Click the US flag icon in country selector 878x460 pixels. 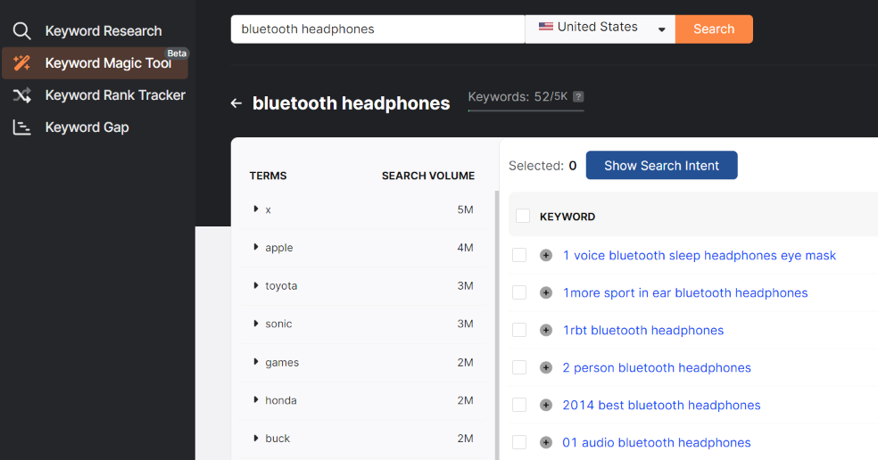545,27
